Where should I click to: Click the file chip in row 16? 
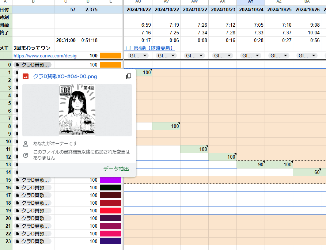click(x=33, y=187)
